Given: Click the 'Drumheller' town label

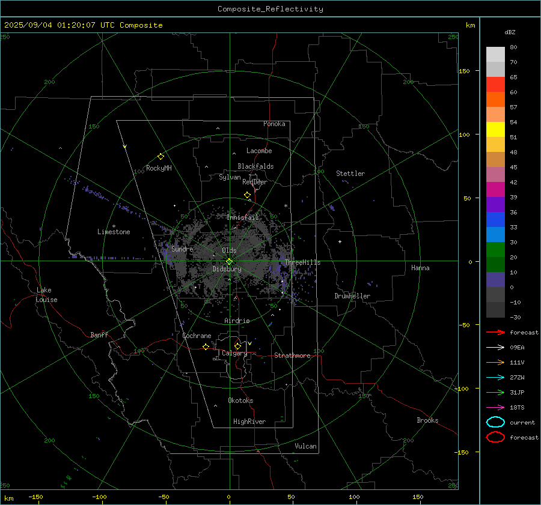Looking at the screenshot, I should tap(352, 296).
